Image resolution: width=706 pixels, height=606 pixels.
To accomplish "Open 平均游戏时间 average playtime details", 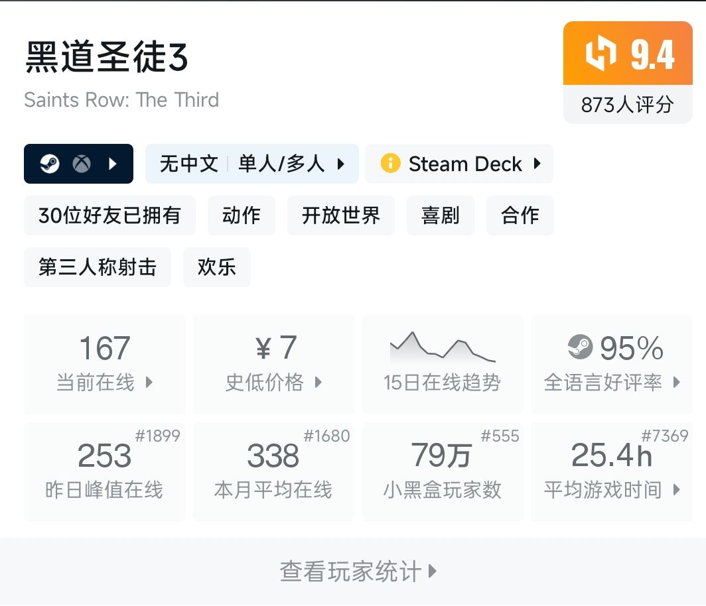I will pyautogui.click(x=612, y=471).
